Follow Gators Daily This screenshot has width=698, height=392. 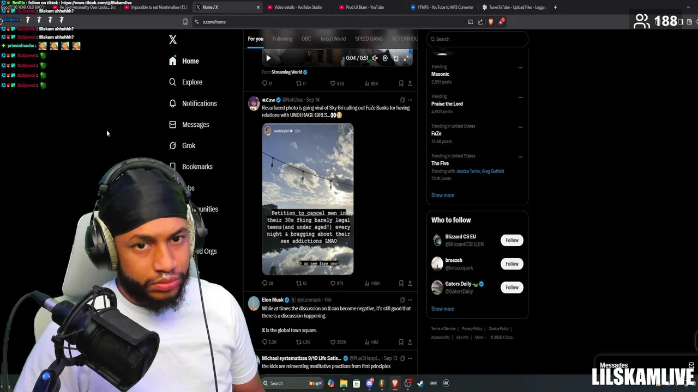pos(512,287)
